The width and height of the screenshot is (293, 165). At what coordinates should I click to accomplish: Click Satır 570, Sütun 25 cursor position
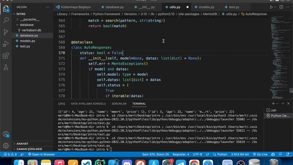coord(156,154)
